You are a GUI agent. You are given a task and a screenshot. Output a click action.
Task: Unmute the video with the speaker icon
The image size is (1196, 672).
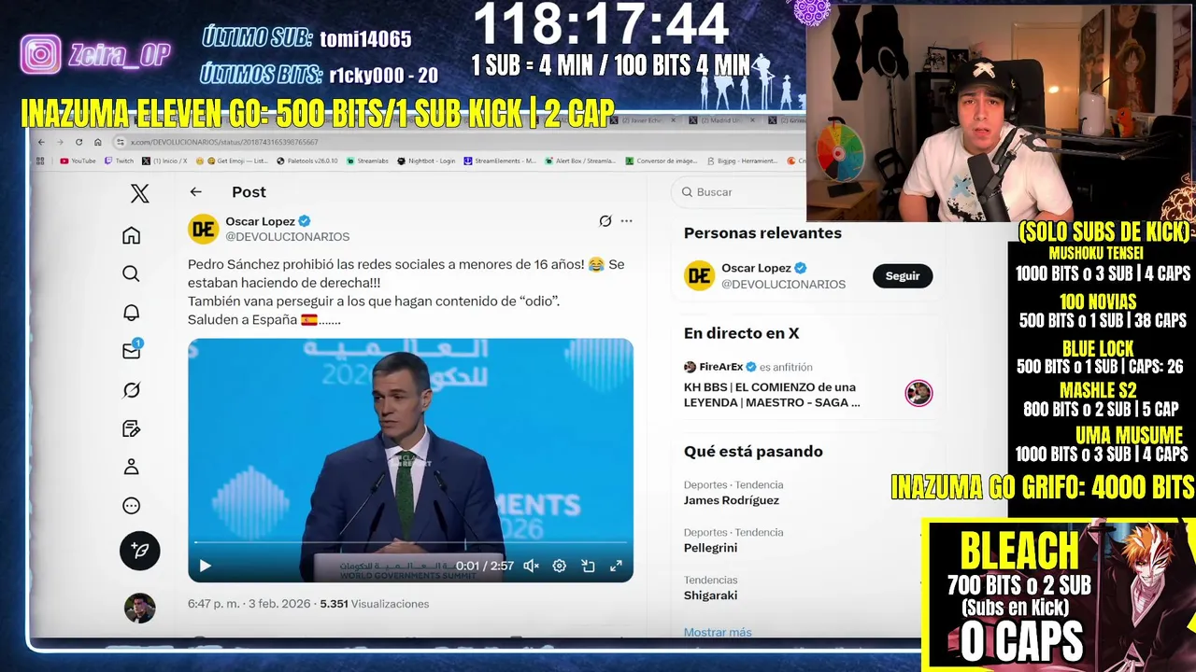pos(531,566)
